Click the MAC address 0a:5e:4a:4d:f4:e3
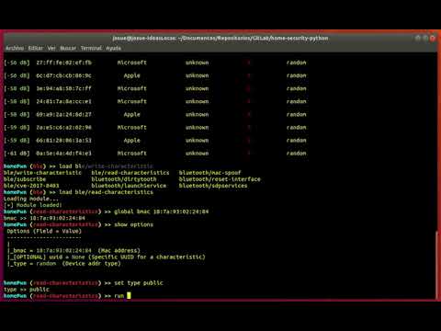Viewport: 441px width, 331px height. [63, 154]
